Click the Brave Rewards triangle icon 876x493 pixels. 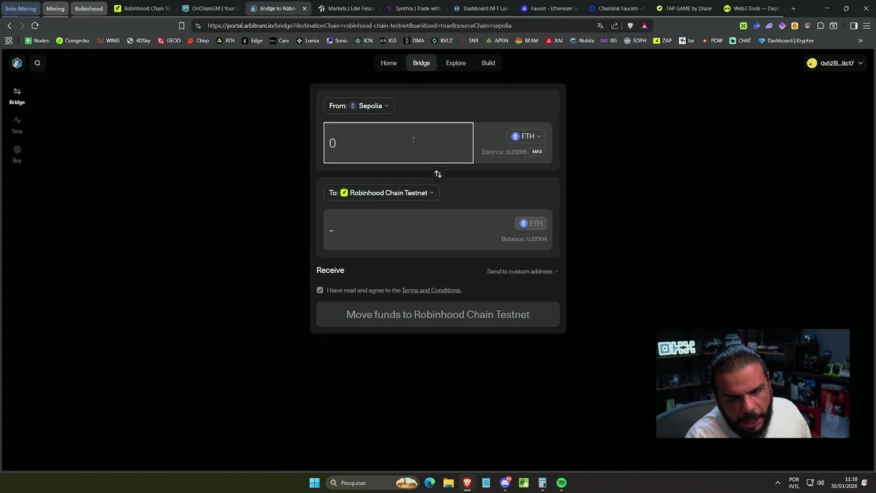[644, 25]
